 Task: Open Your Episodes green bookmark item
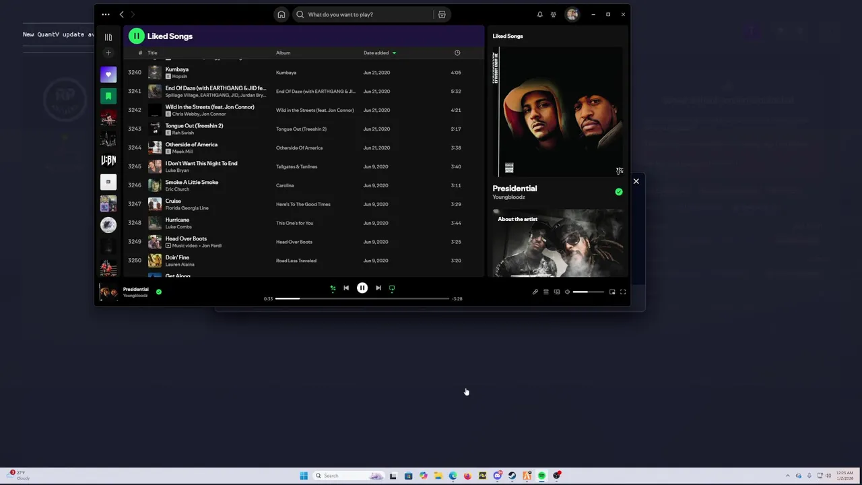(x=108, y=96)
